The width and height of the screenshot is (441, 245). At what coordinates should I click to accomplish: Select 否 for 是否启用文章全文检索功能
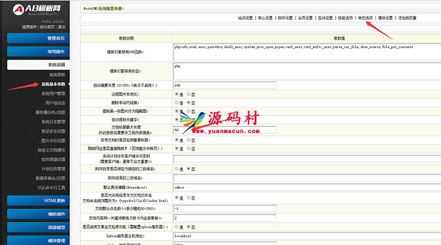click(x=189, y=226)
